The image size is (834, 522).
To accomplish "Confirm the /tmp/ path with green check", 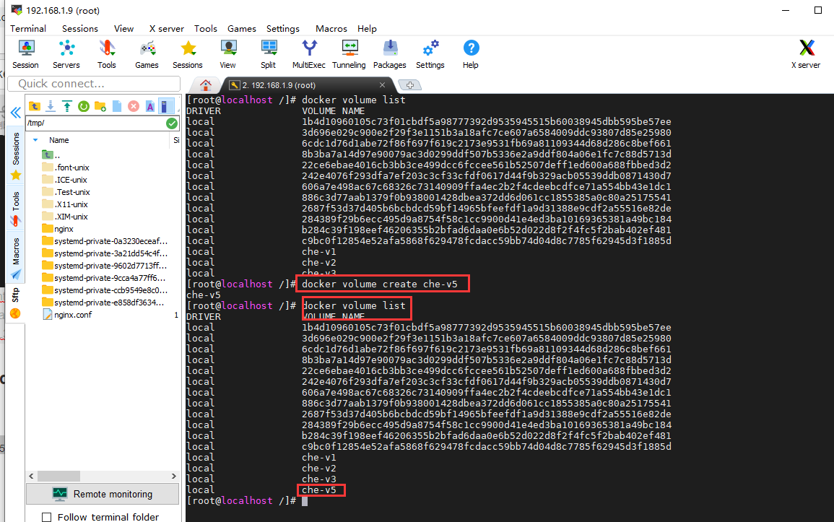I will (x=172, y=123).
